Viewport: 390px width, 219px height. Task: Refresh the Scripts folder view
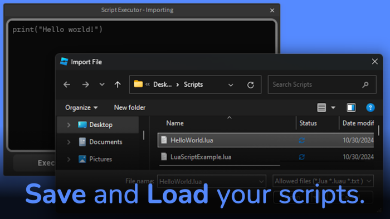pyautogui.click(x=251, y=85)
